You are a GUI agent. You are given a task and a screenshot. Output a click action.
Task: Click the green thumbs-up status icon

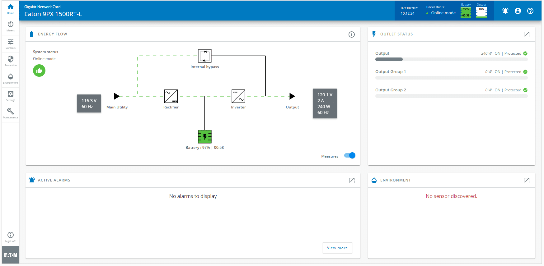[39, 71]
